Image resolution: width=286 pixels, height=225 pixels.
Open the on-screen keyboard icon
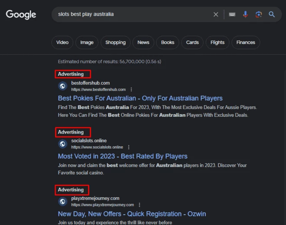point(232,14)
